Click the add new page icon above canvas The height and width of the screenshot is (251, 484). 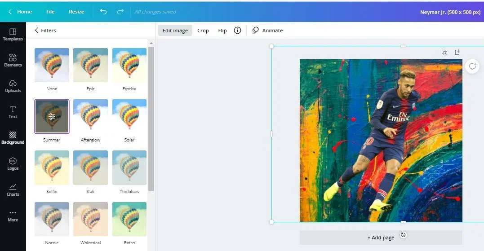457,52
